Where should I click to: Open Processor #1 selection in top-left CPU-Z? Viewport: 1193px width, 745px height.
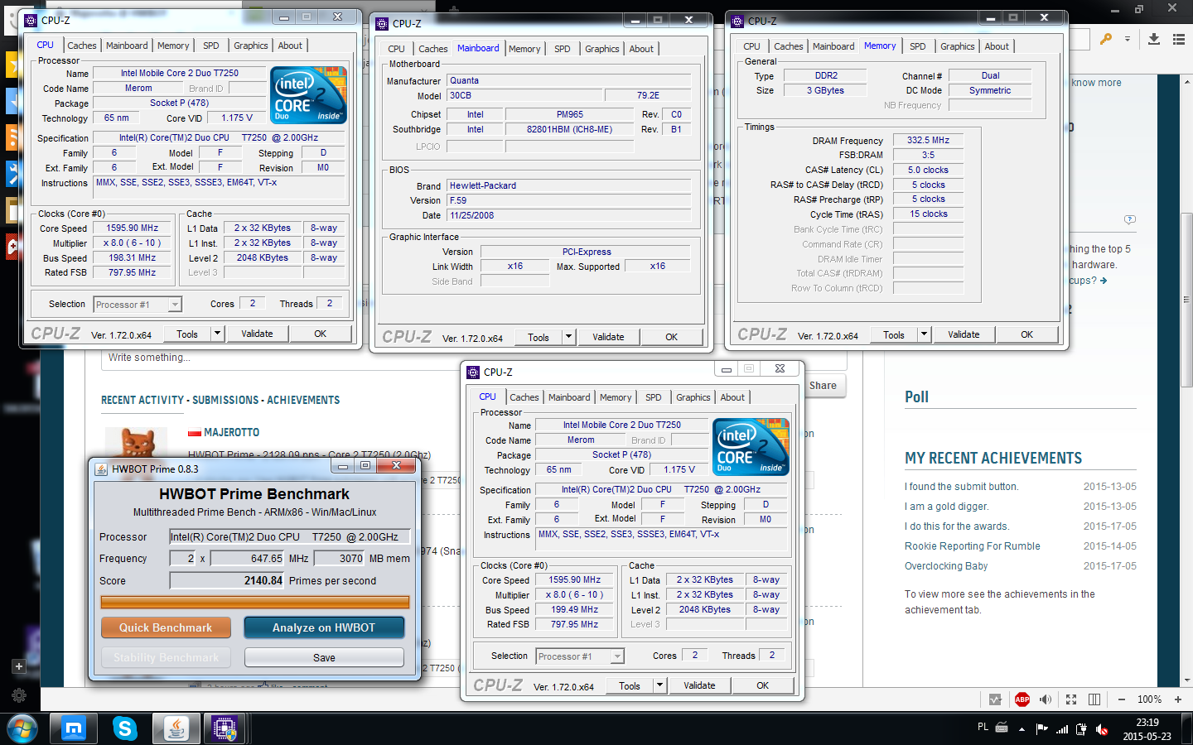click(138, 305)
